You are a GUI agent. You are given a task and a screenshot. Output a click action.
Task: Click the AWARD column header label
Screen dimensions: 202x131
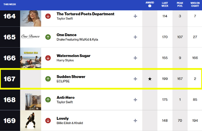150,3
